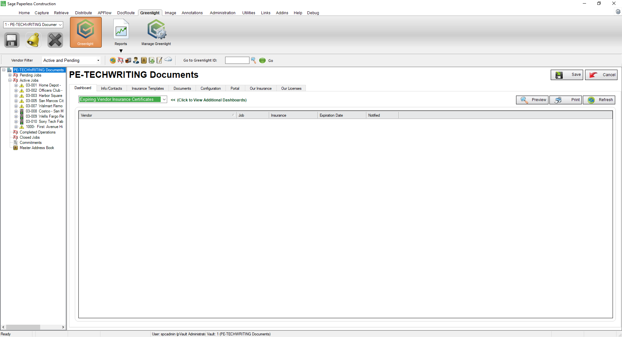The width and height of the screenshot is (622, 337).
Task: Click the orange refresh globe toolbar icon
Action: click(x=113, y=60)
